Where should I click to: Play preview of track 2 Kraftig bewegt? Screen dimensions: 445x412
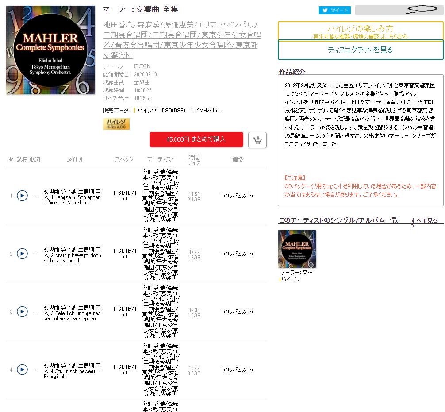tap(22, 254)
